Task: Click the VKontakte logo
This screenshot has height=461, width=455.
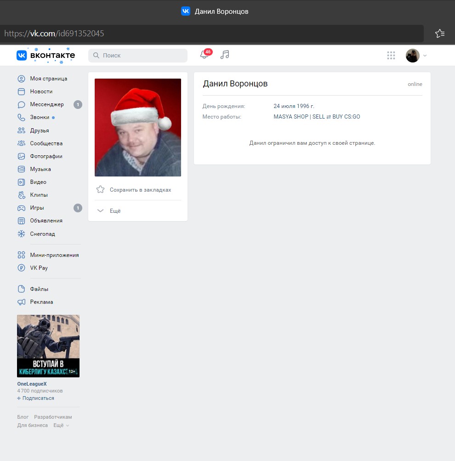Action: click(45, 56)
